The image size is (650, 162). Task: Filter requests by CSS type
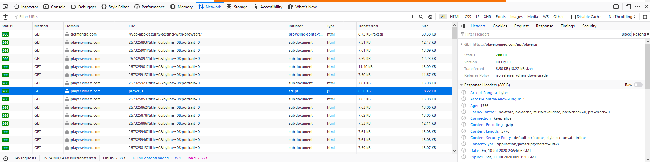(x=468, y=17)
